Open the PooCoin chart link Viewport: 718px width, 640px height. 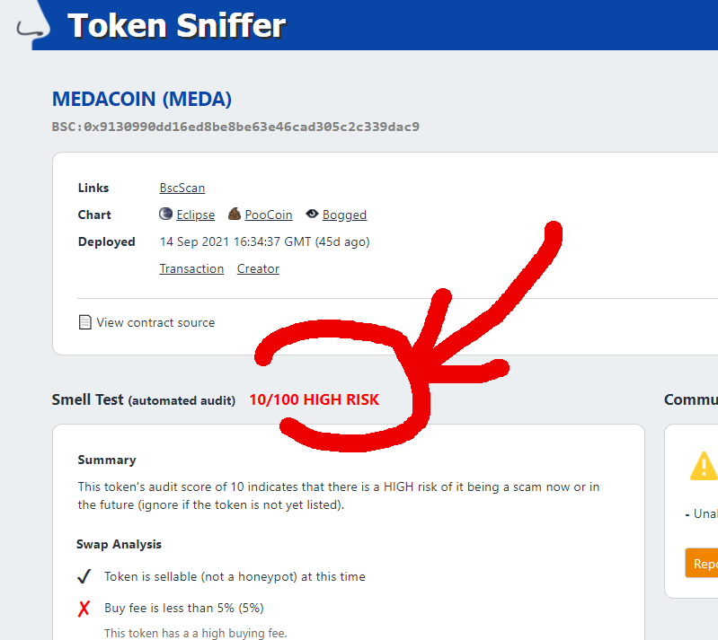(269, 215)
